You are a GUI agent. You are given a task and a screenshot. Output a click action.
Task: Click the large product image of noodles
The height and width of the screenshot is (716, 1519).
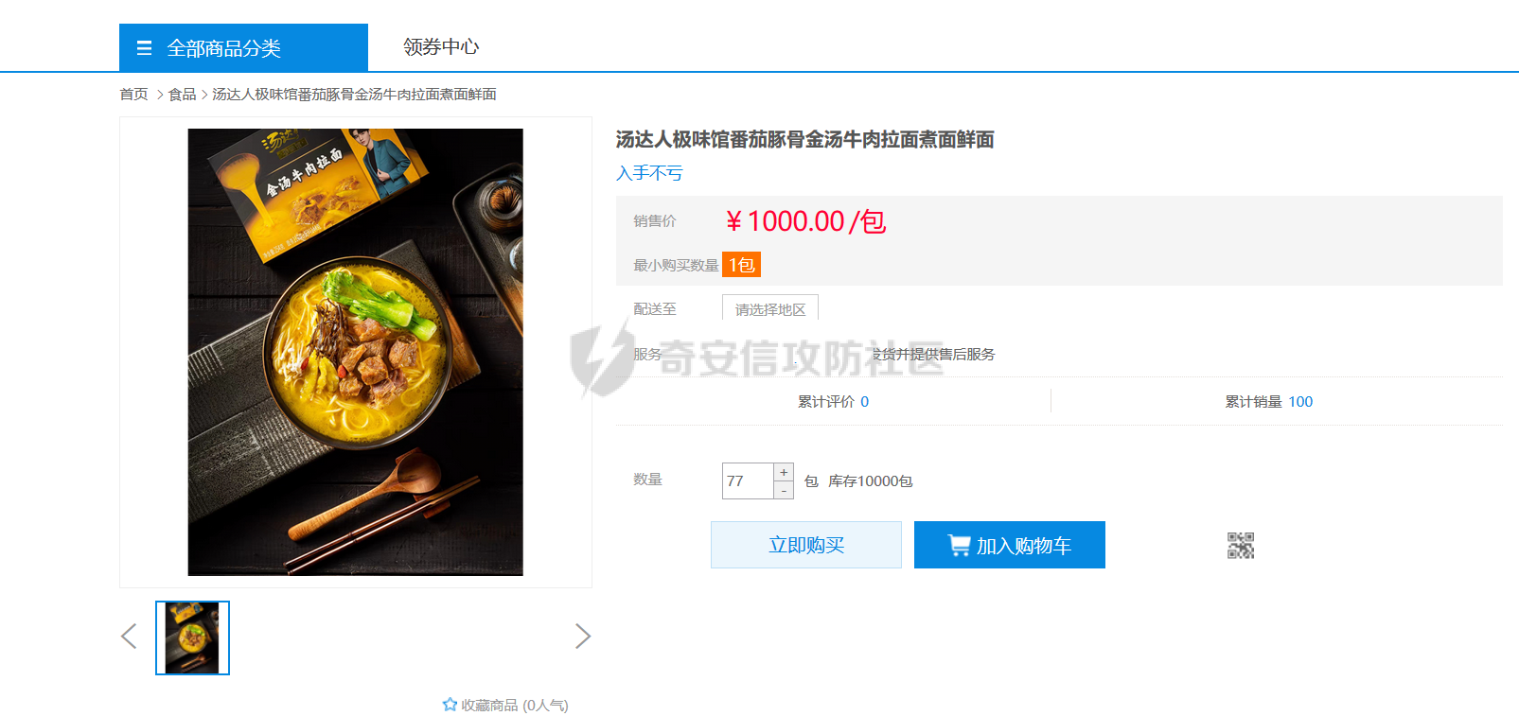(356, 352)
